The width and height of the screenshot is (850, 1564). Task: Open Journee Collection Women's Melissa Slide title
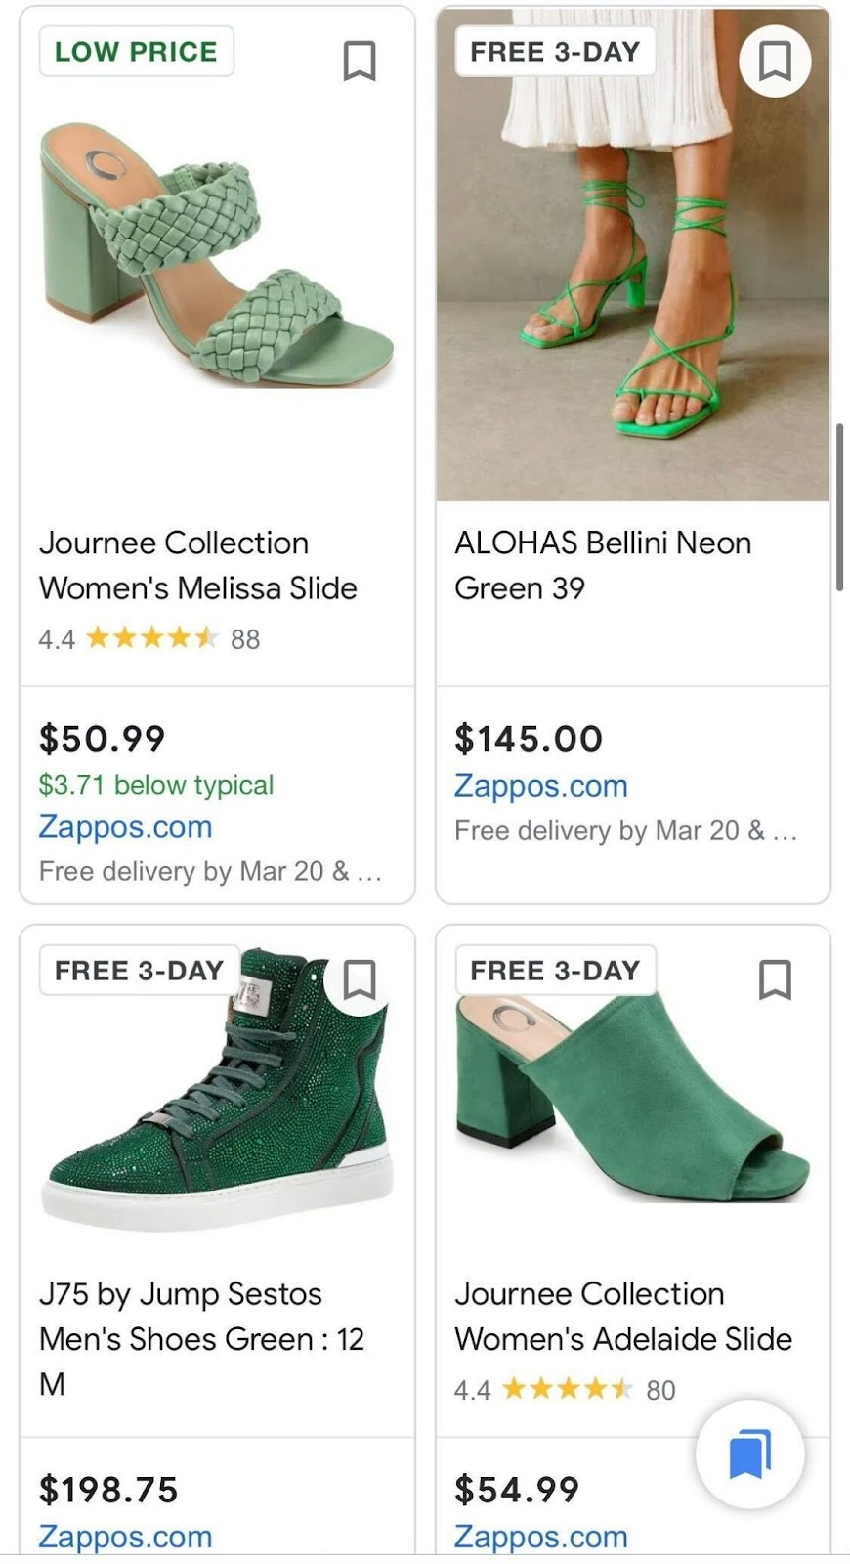198,566
